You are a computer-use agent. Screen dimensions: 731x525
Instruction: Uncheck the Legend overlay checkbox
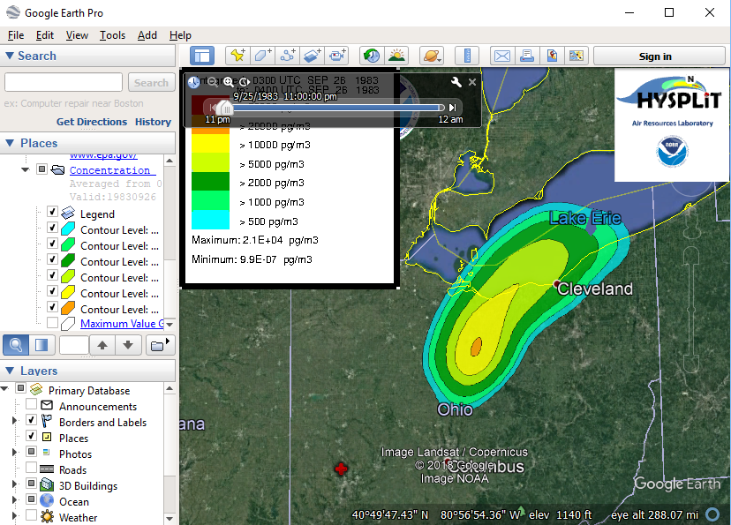tap(53, 214)
